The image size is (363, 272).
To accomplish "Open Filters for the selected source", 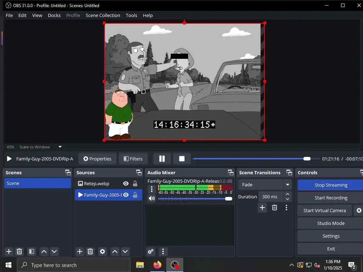I will (x=133, y=159).
